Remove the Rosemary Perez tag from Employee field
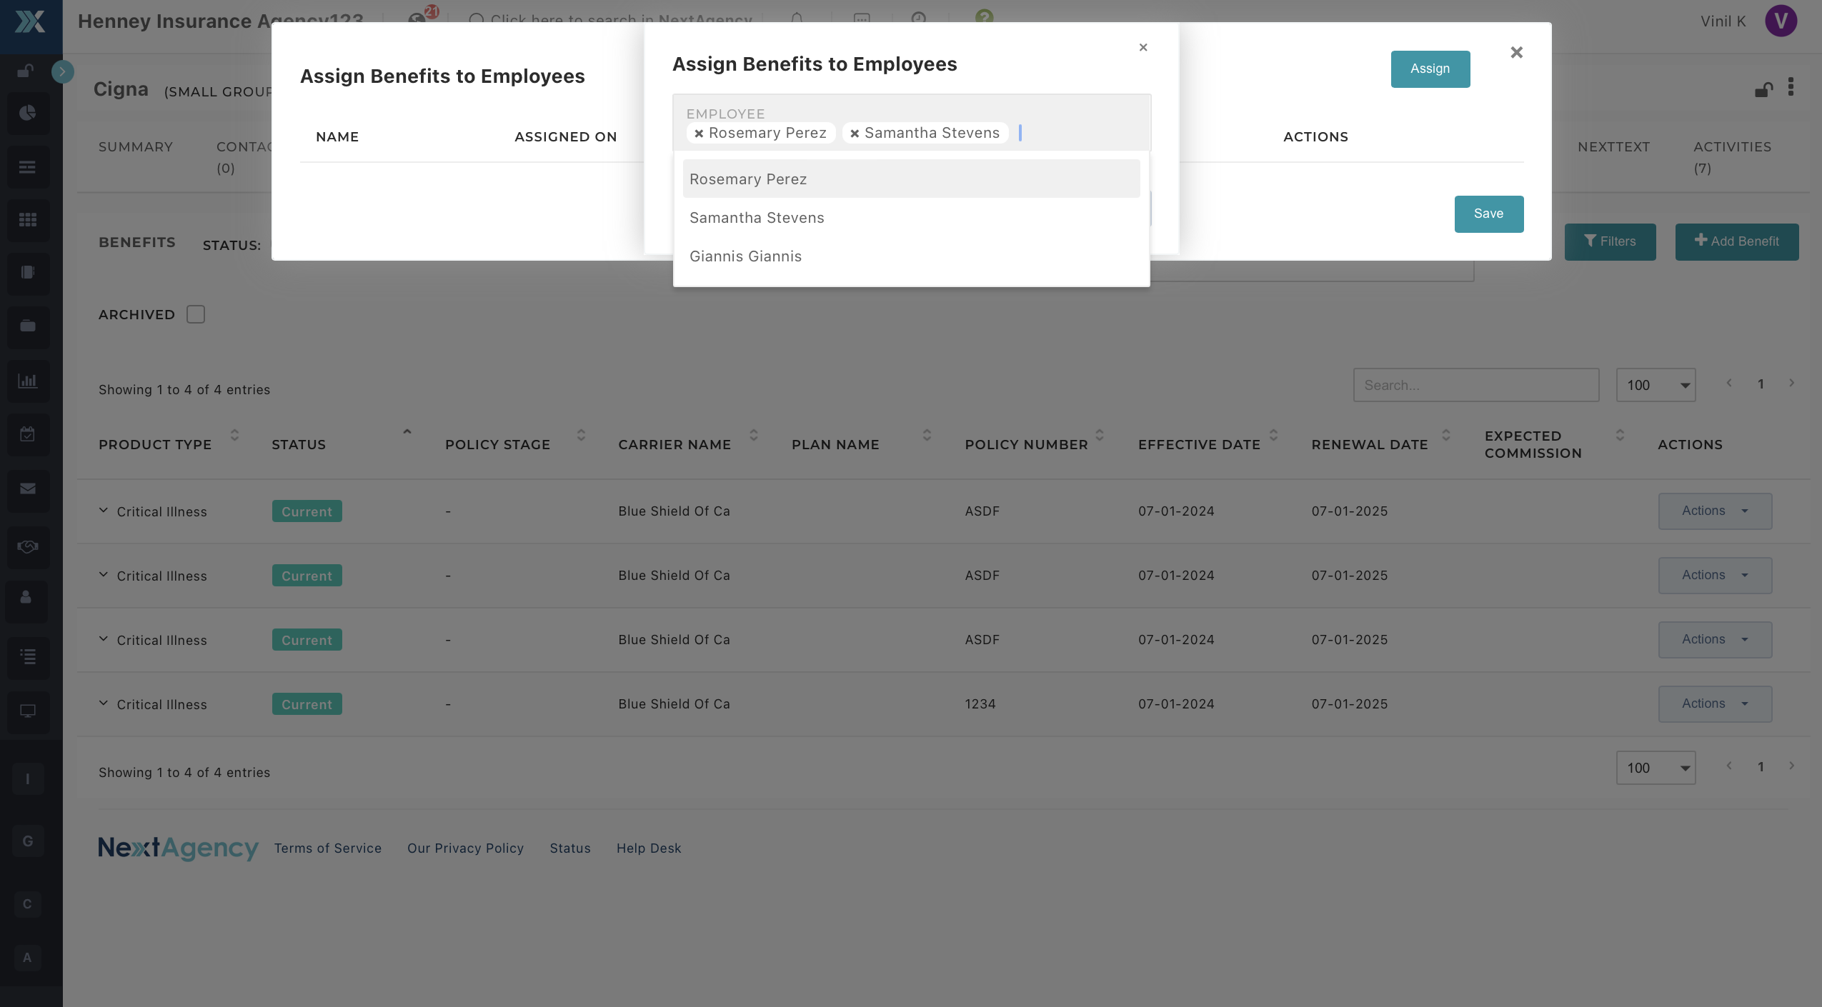The width and height of the screenshot is (1822, 1007). coord(699,133)
